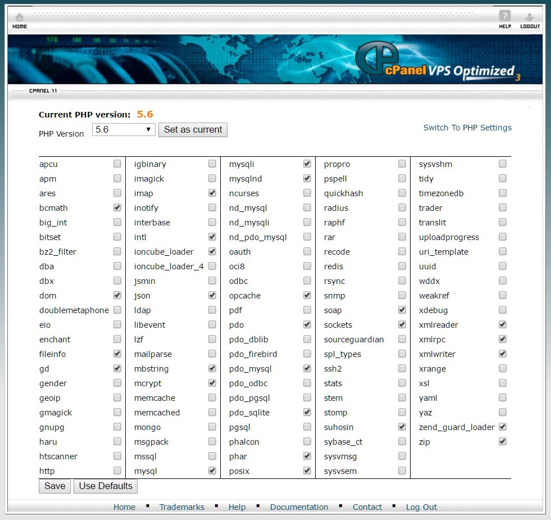Click the 'Current PHP version:' heading
551x520 pixels.
pos(84,115)
